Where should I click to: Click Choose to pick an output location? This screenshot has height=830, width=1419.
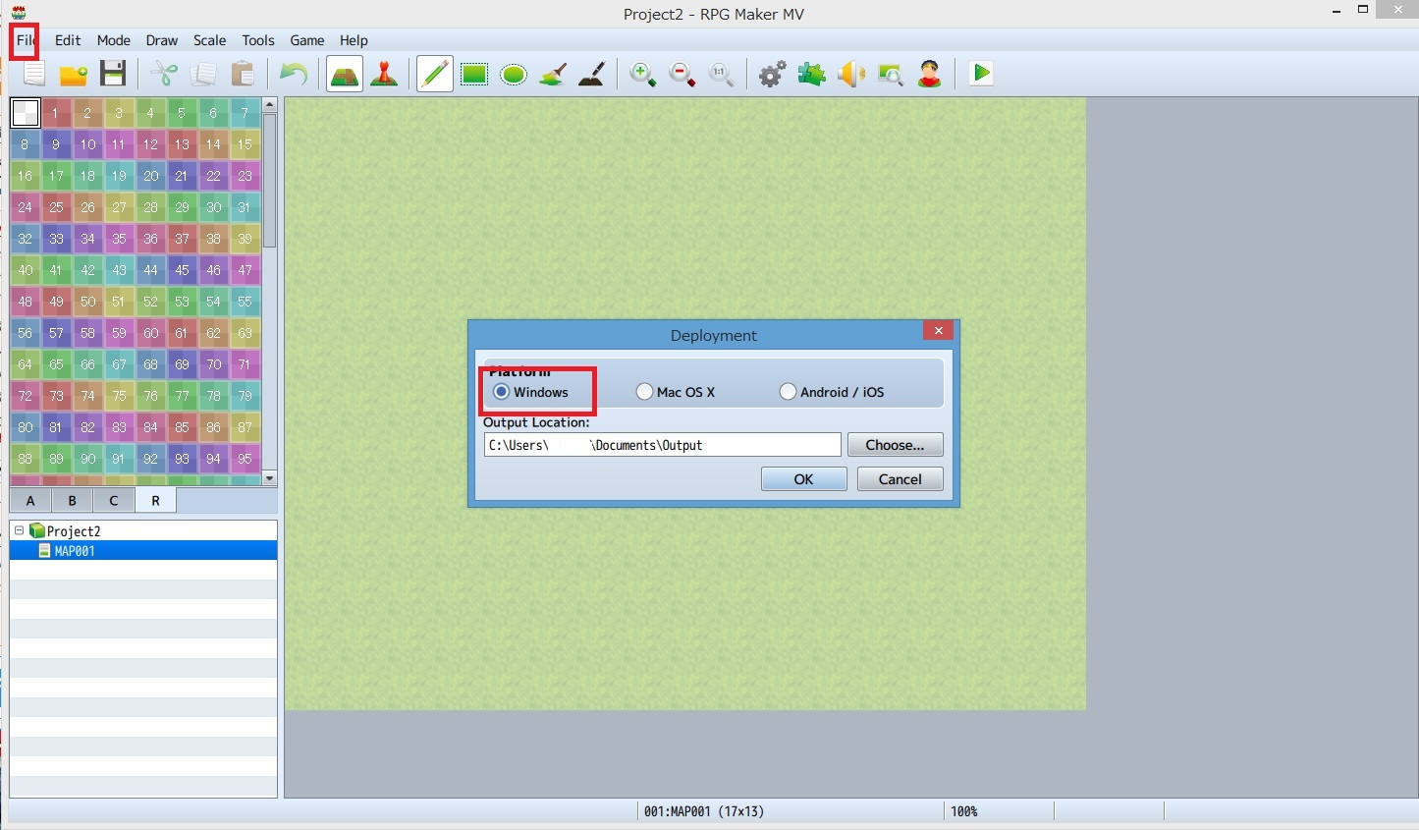(895, 445)
